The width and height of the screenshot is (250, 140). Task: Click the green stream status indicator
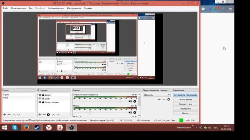tap(181, 120)
